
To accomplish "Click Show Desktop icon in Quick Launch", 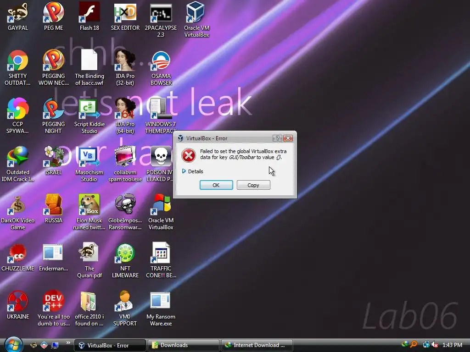I will pos(55,345).
